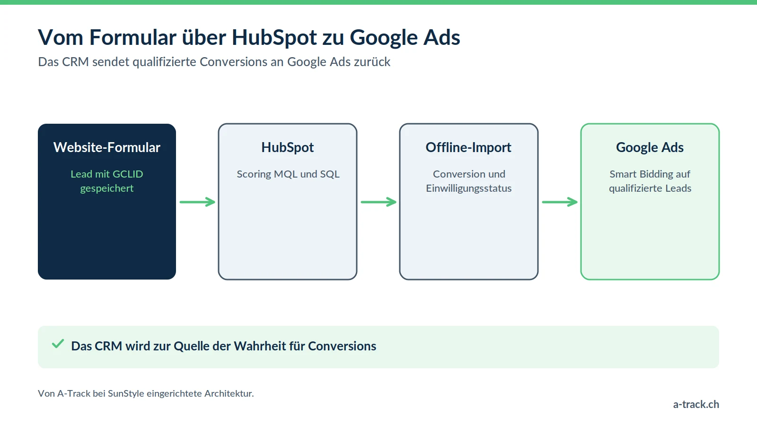Select the 'HubSpot' card heading
The height and width of the screenshot is (425, 757).
pyautogui.click(x=288, y=147)
